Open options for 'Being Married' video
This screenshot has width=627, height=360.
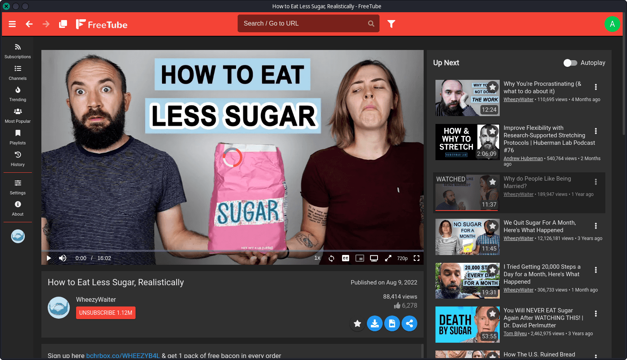595,182
